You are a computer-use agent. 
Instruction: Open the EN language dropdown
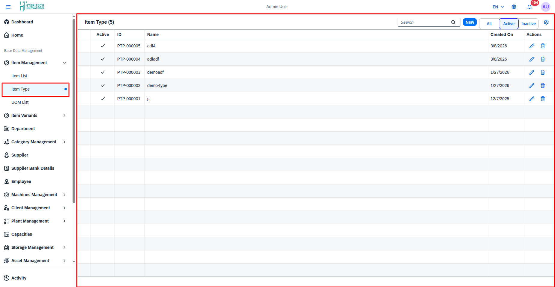coord(498,7)
